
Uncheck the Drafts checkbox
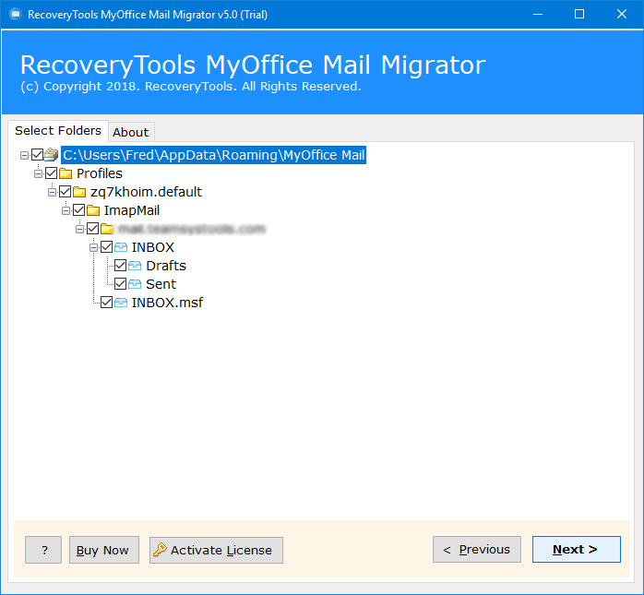click(120, 266)
